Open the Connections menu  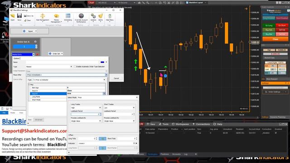[201, 124]
